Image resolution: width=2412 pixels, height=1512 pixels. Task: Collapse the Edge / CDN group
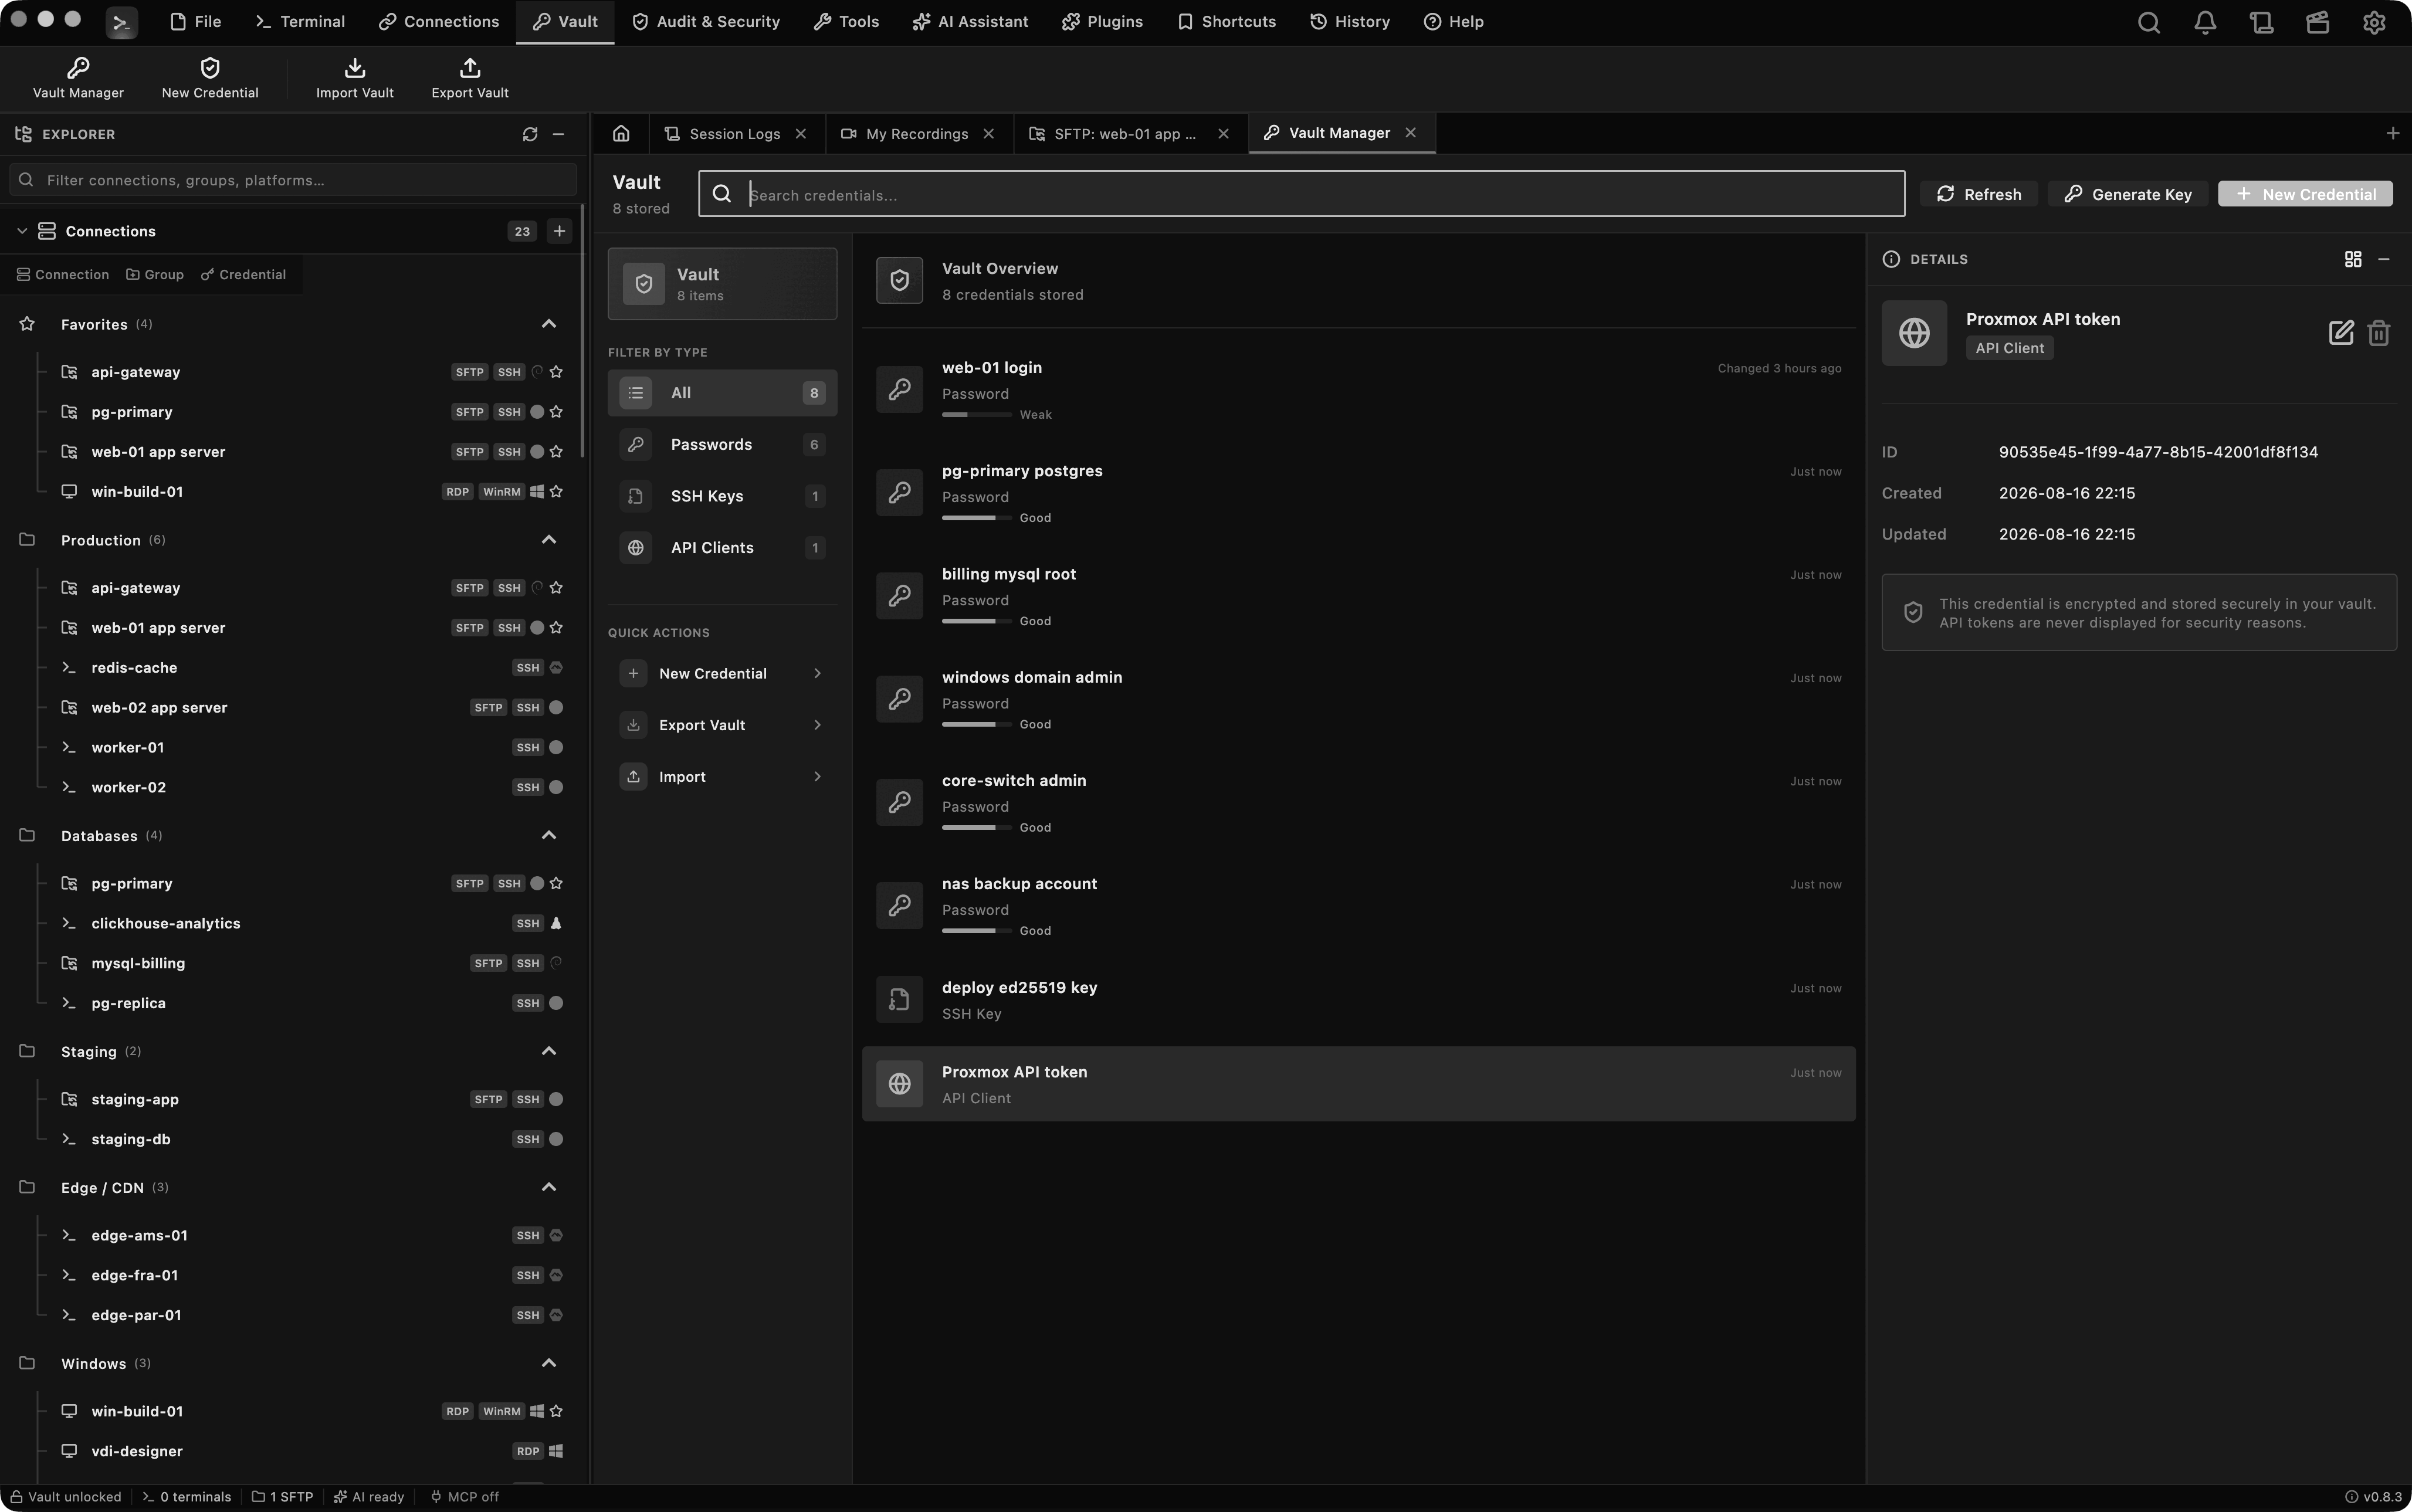click(x=549, y=1187)
